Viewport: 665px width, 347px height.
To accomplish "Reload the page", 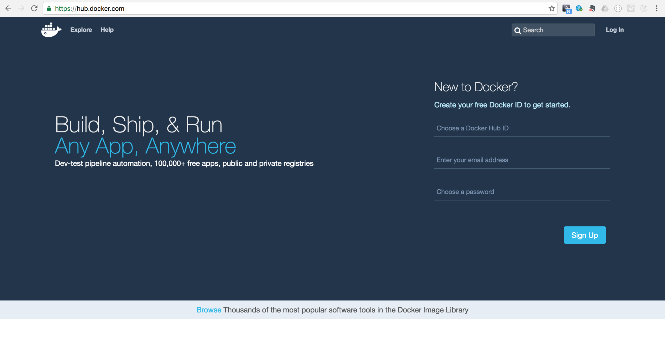I will coord(34,8).
